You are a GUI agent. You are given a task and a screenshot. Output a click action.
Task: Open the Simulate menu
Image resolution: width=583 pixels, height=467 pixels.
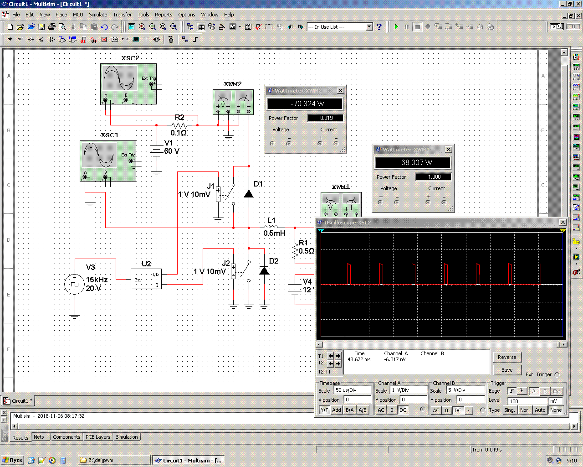(x=98, y=15)
